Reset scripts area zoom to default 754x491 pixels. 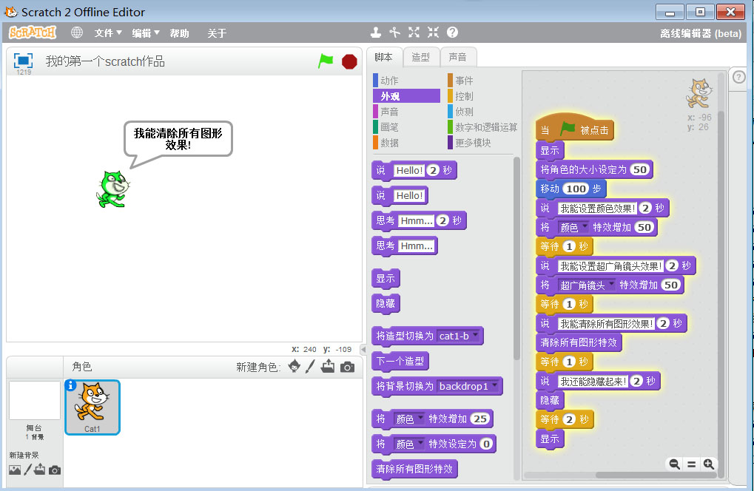[692, 464]
